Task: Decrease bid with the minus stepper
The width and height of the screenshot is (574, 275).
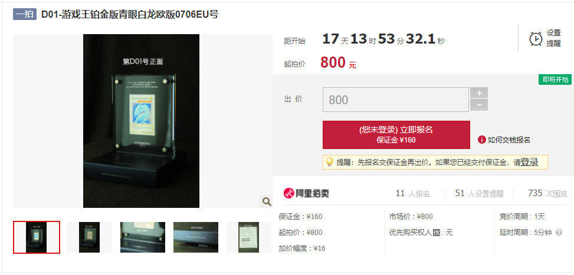Action: point(479,105)
